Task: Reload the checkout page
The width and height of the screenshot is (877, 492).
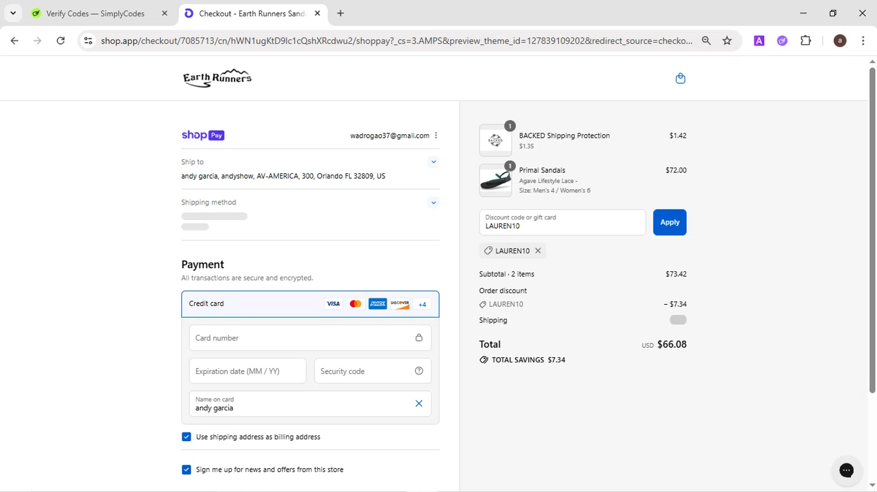Action: 60,41
